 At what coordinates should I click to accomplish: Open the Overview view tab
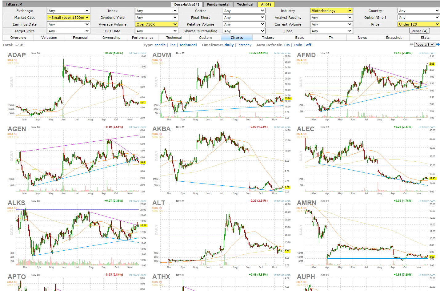[18, 38]
